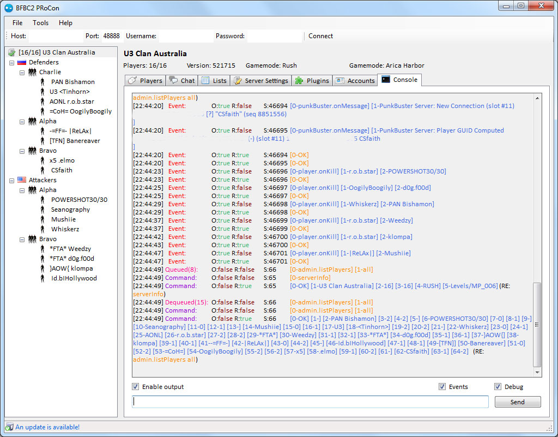Click the squad icon beside Attackers' Alpha

point(32,190)
